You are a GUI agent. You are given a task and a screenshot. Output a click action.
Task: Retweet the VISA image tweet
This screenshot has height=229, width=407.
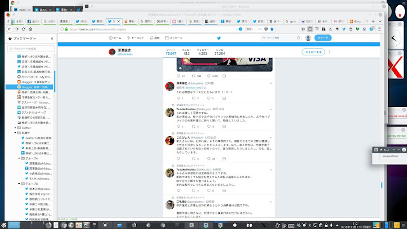click(x=193, y=76)
